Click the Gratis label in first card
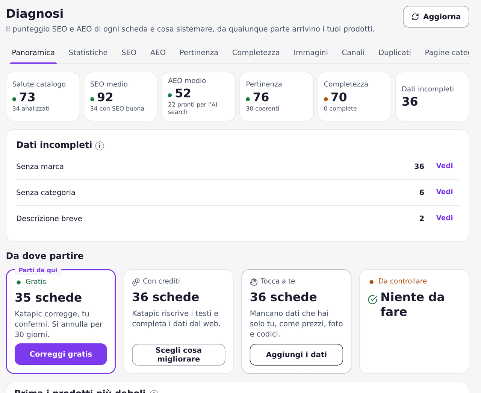 (36, 282)
